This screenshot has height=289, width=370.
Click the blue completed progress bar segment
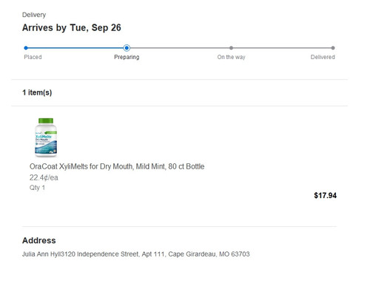coord(75,48)
